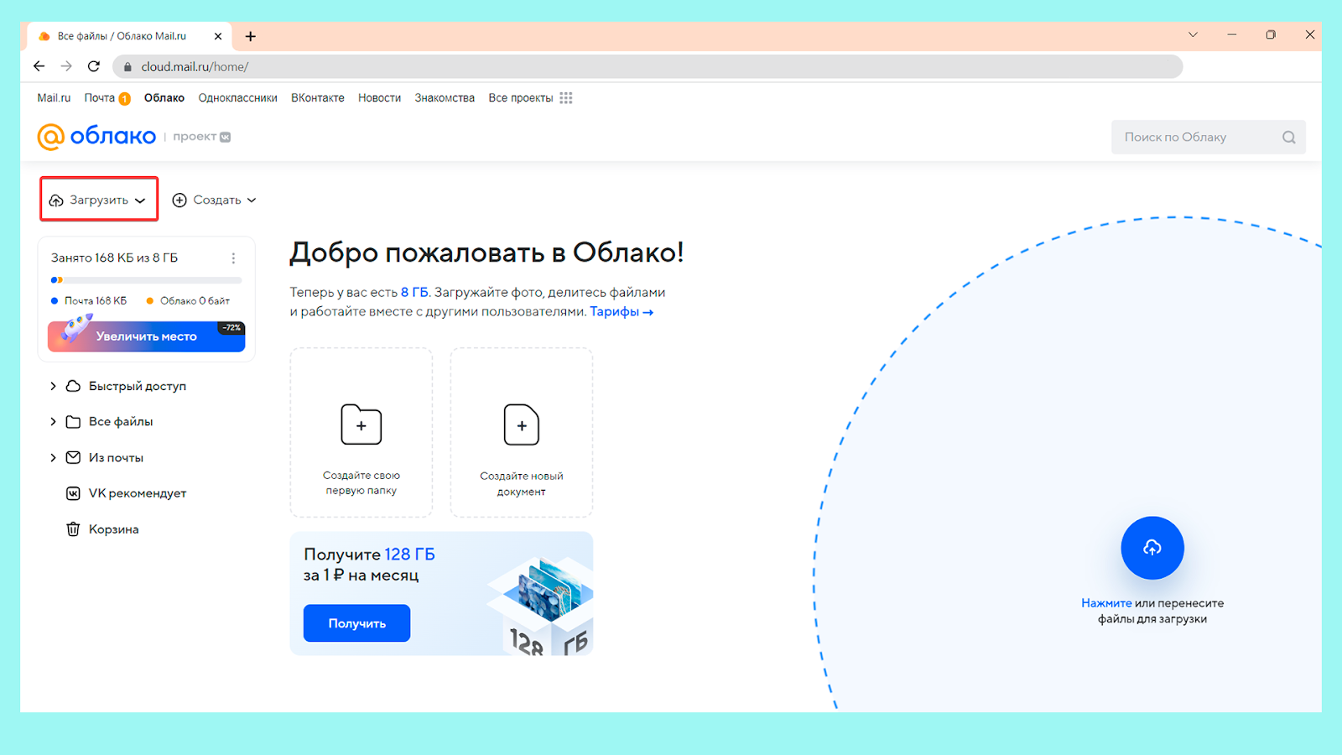Expand the Из почты tree arrow
Viewport: 1342px width, 755px height.
tap(53, 457)
